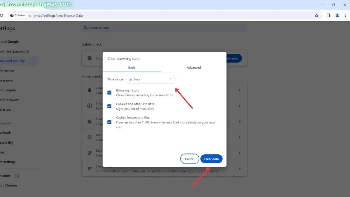Expand the row with the trash icon via its arrow
This screenshot has height=197, width=350.
(240, 90)
